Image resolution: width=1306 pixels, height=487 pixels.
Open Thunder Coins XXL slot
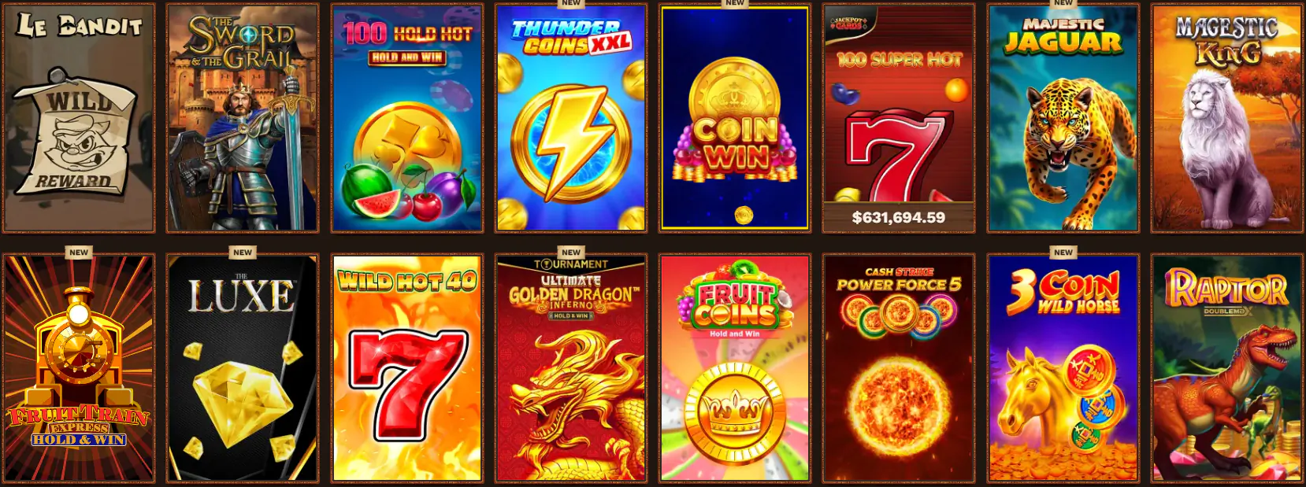571,118
